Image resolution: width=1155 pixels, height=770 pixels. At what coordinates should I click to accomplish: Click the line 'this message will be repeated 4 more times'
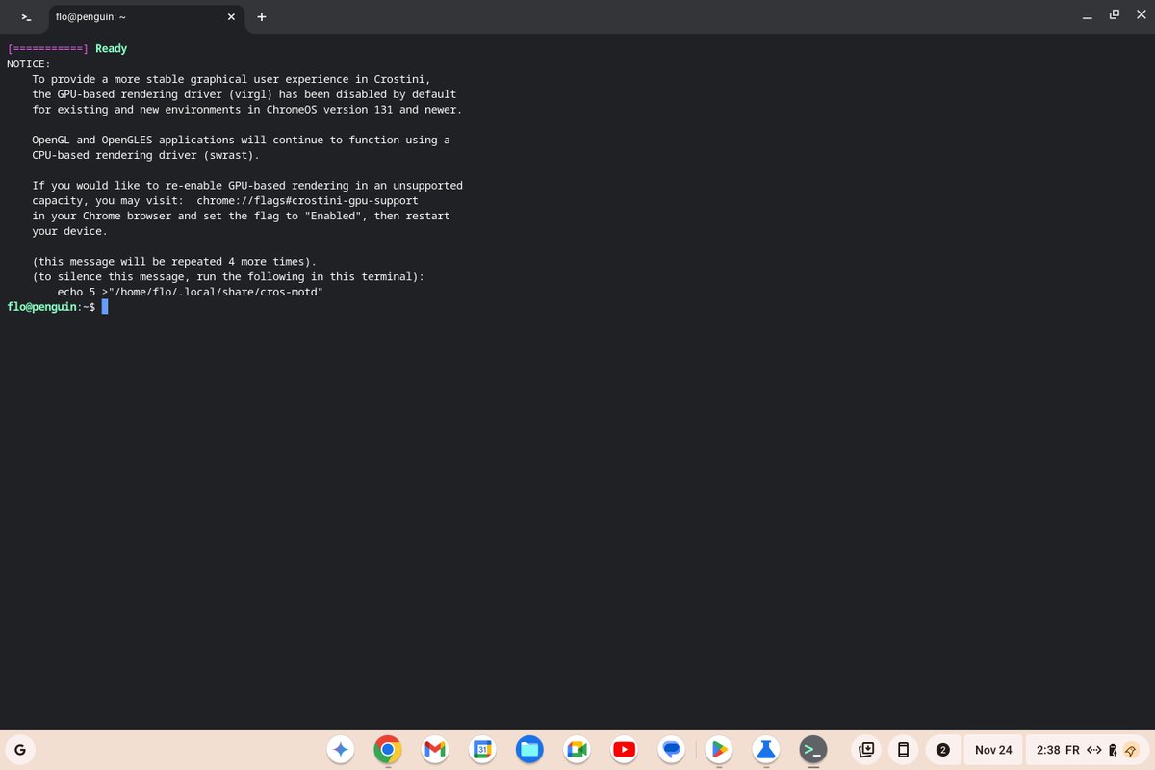(174, 262)
